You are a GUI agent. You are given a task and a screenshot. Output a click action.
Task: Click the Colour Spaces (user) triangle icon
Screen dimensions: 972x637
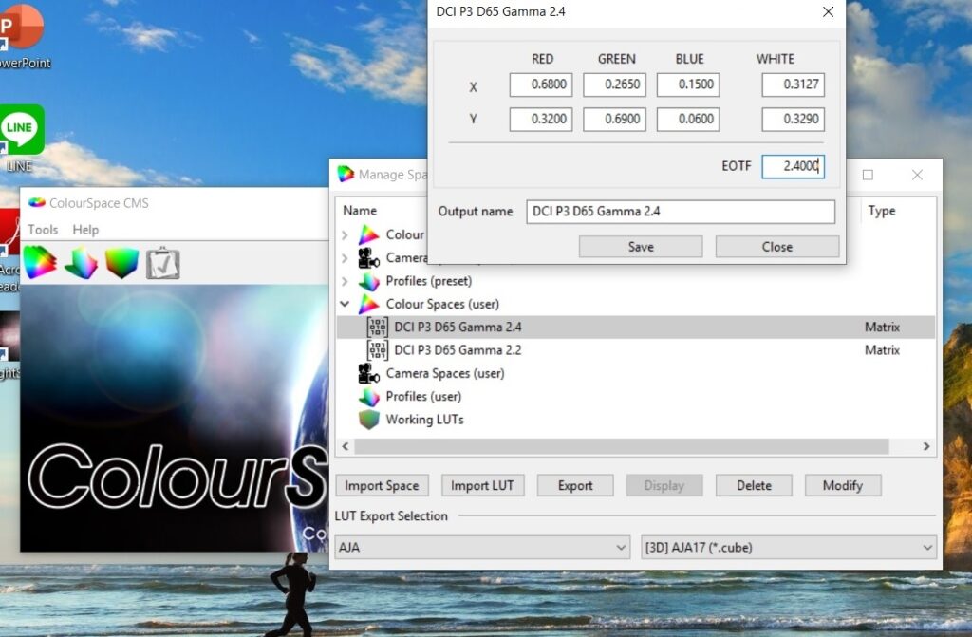369,304
